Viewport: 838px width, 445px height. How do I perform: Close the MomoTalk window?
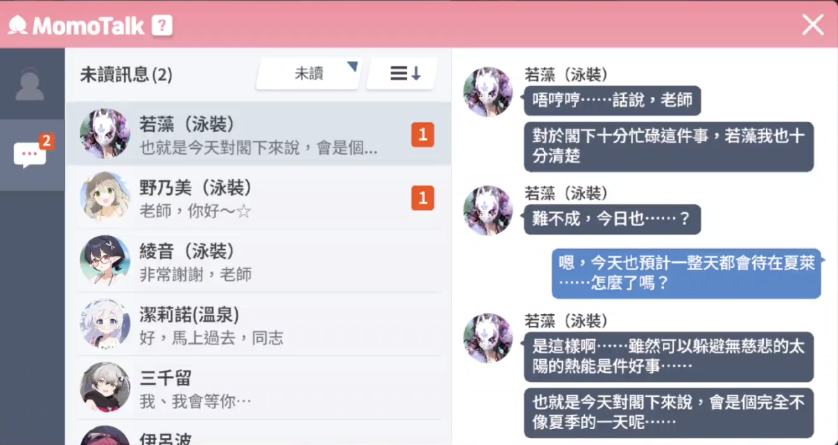[812, 25]
